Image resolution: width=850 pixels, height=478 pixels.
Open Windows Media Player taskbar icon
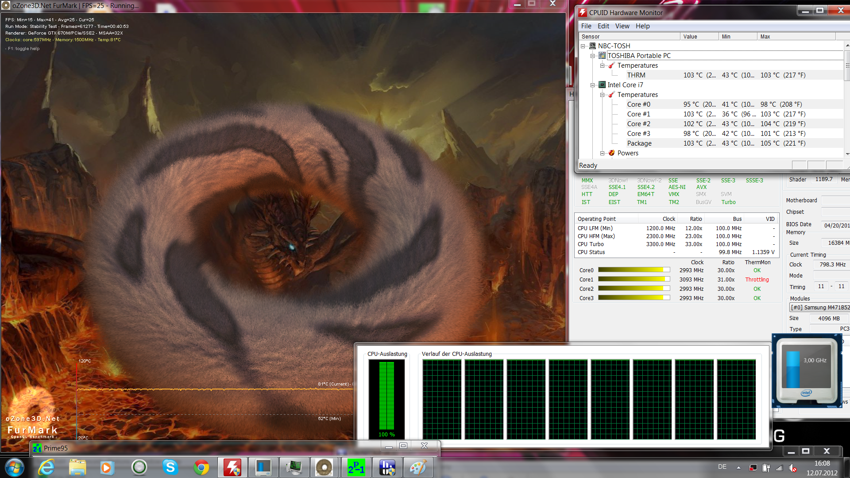click(107, 467)
